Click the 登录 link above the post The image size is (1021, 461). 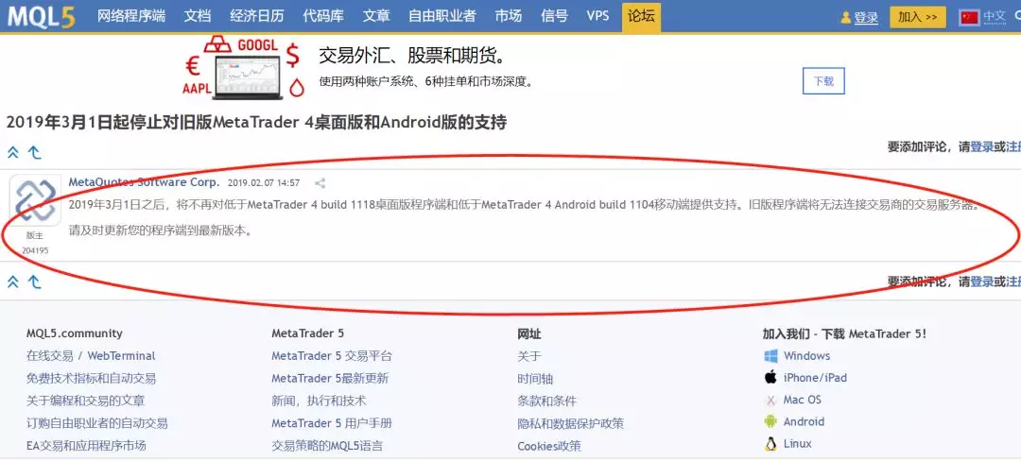pos(982,147)
